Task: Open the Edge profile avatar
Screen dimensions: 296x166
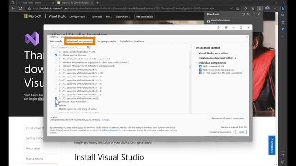Action: click(267, 8)
